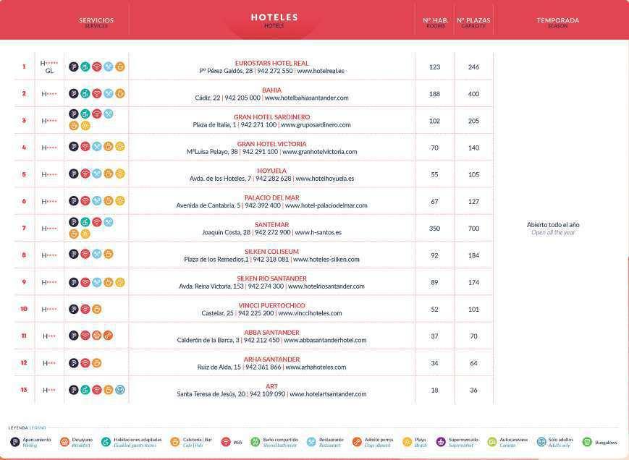Click the Supermercado icon in the legend
Screen dimensions: 629x460
[x=441, y=442]
